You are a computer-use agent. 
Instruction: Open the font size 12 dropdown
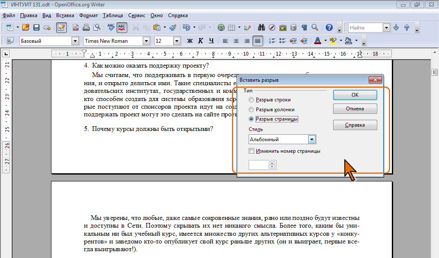(x=177, y=41)
